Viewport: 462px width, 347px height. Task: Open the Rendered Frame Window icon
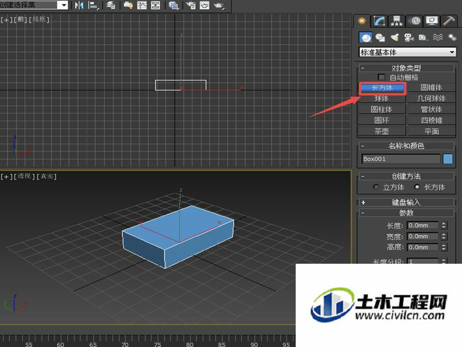click(x=204, y=5)
